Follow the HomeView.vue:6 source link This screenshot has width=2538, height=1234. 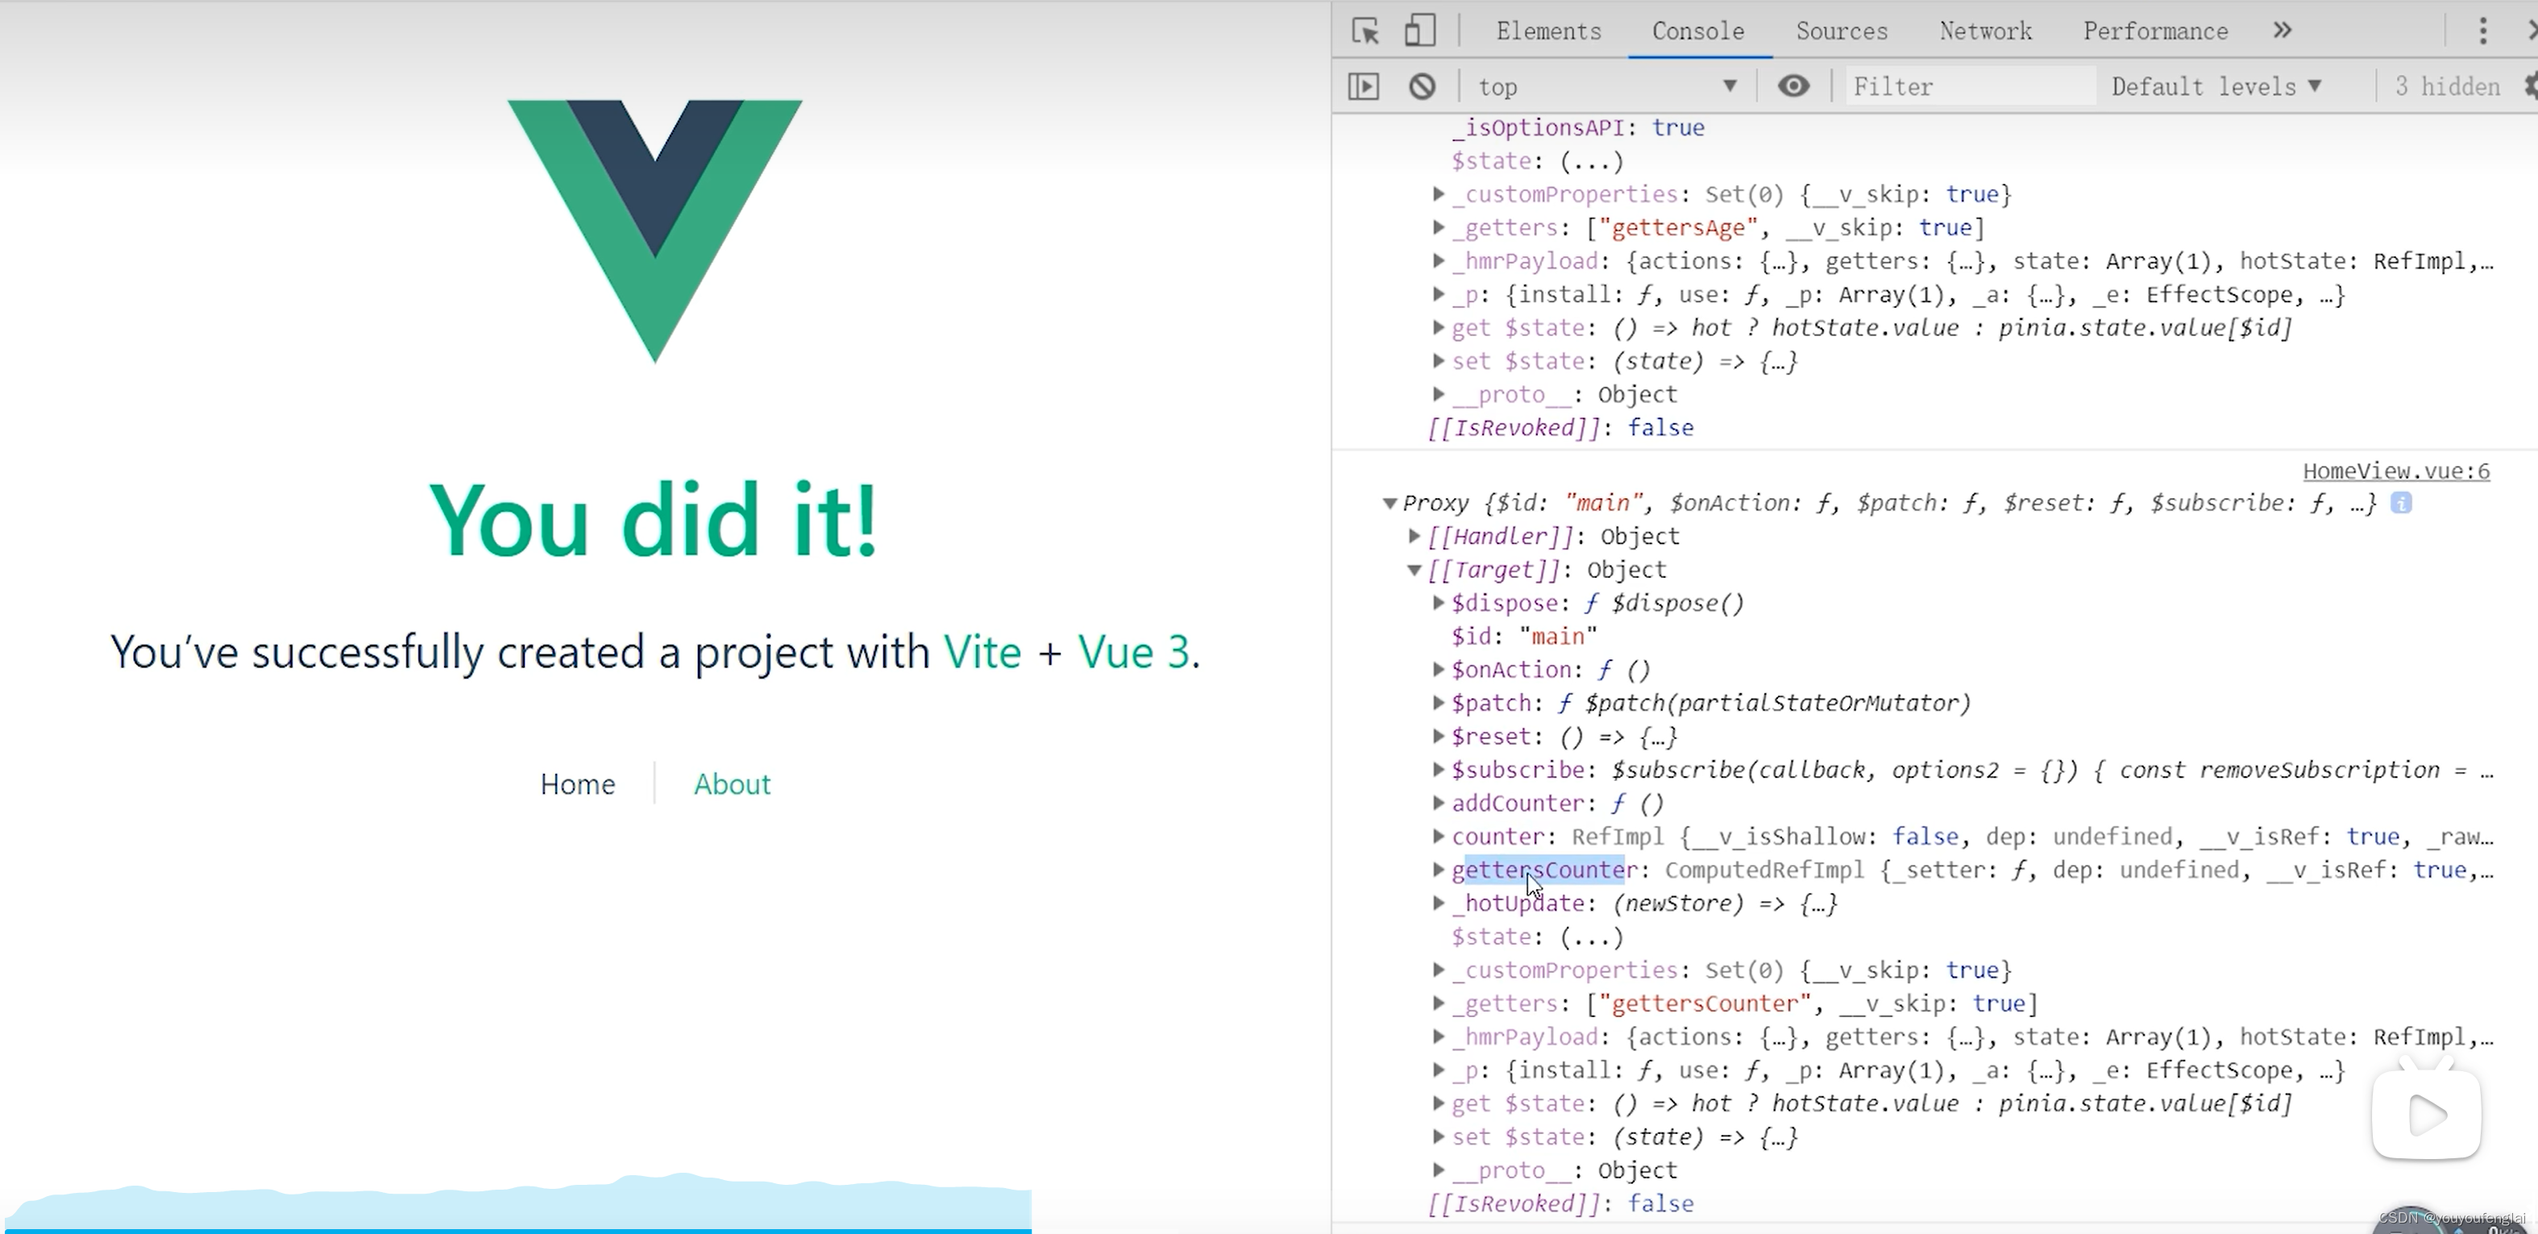coord(2396,472)
